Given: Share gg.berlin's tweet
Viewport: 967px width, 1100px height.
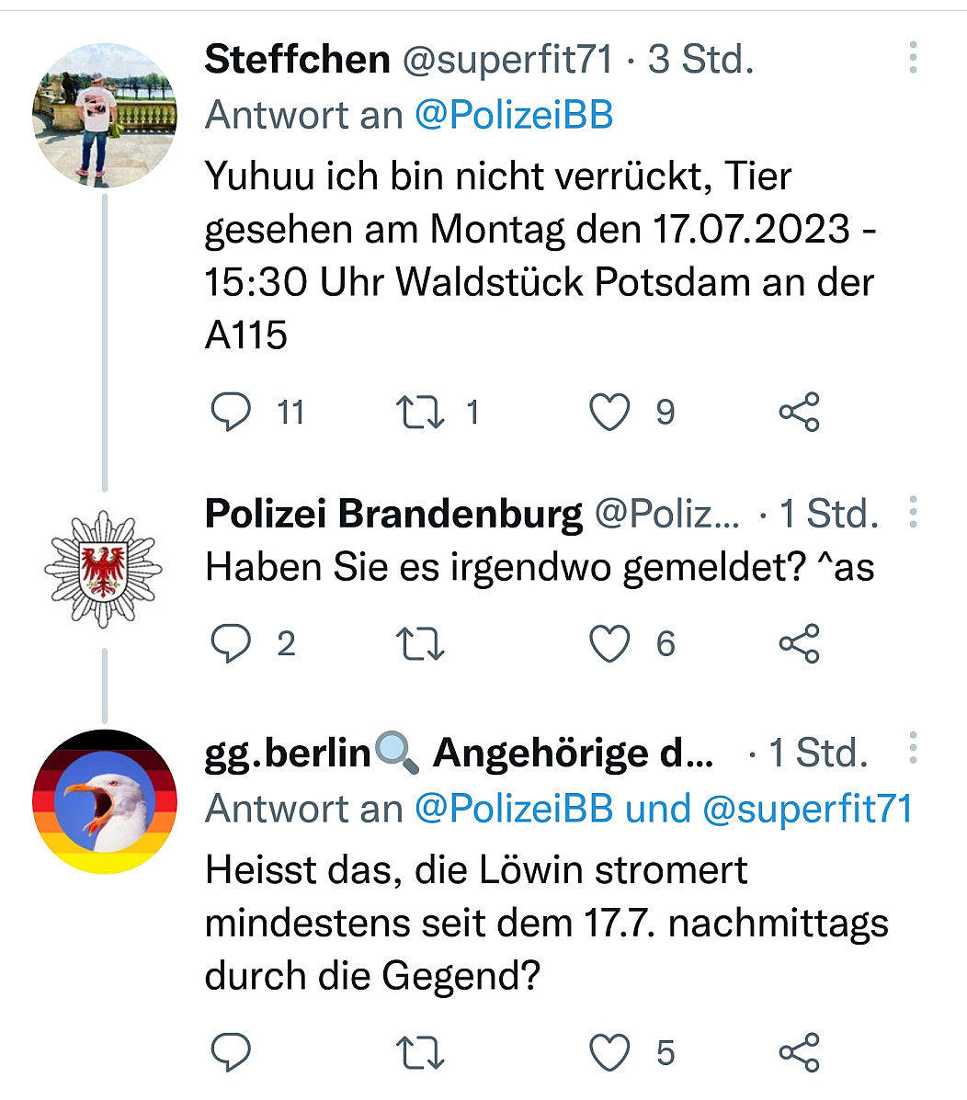Looking at the screenshot, I should [x=799, y=1052].
